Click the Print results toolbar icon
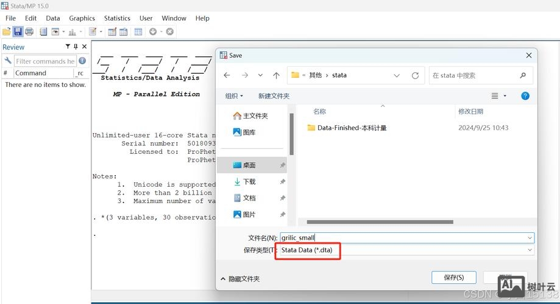 click(x=29, y=32)
